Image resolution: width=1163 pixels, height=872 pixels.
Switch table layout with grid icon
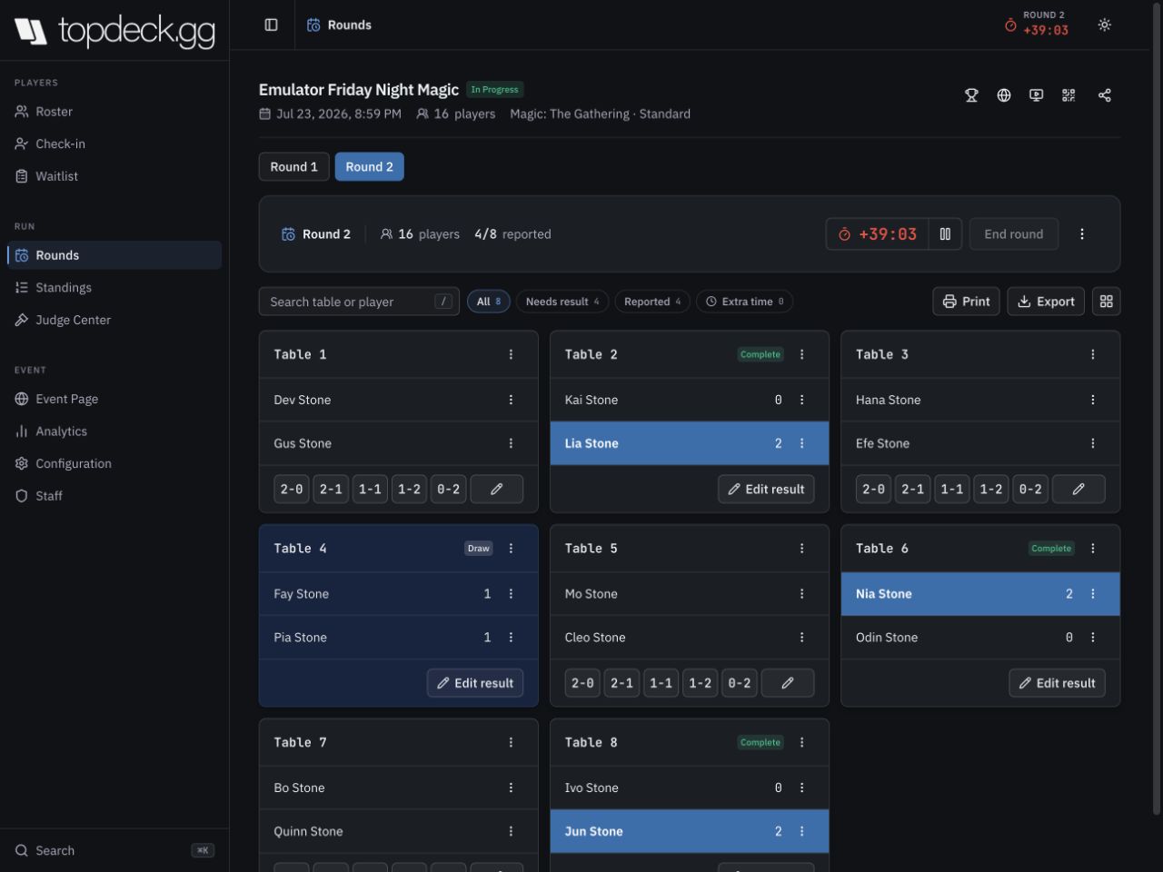pos(1106,302)
